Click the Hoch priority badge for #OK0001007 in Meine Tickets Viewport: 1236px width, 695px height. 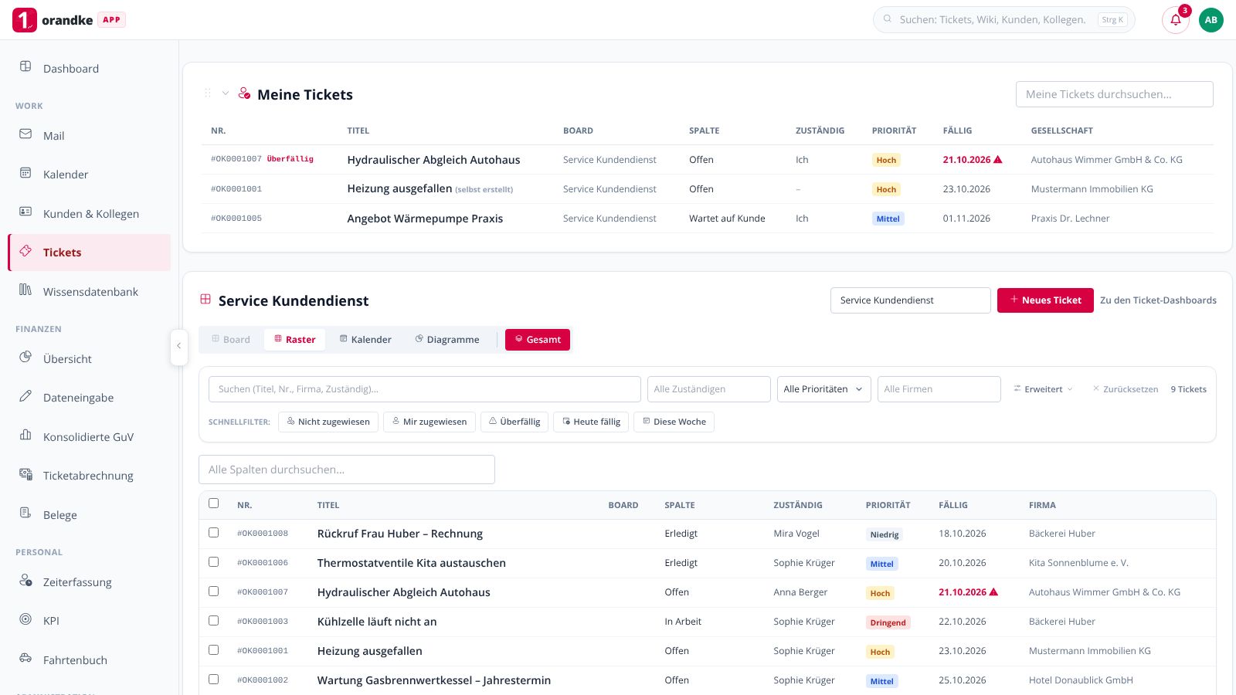coord(886,160)
